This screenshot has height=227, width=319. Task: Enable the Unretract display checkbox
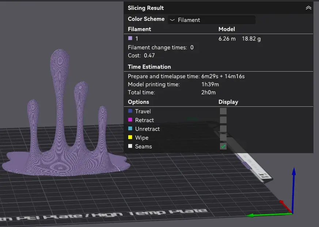pyautogui.click(x=223, y=129)
